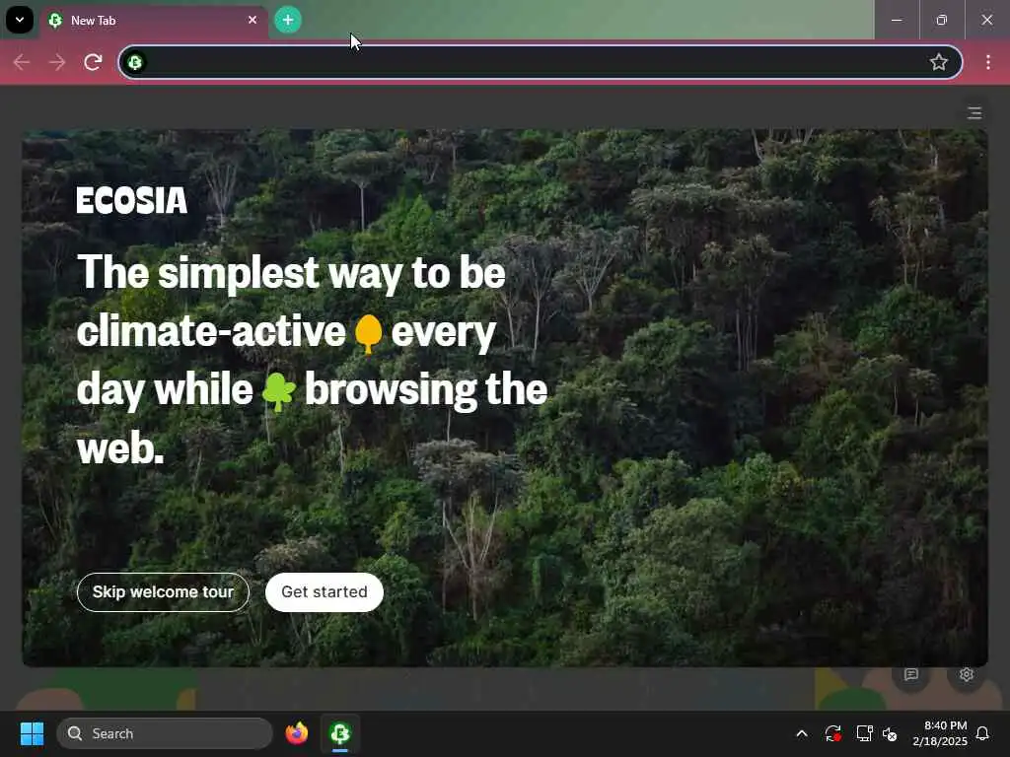Screen dimensions: 1010x757
Task: Click the ECOSIA logo on the banner
Action: (x=131, y=201)
